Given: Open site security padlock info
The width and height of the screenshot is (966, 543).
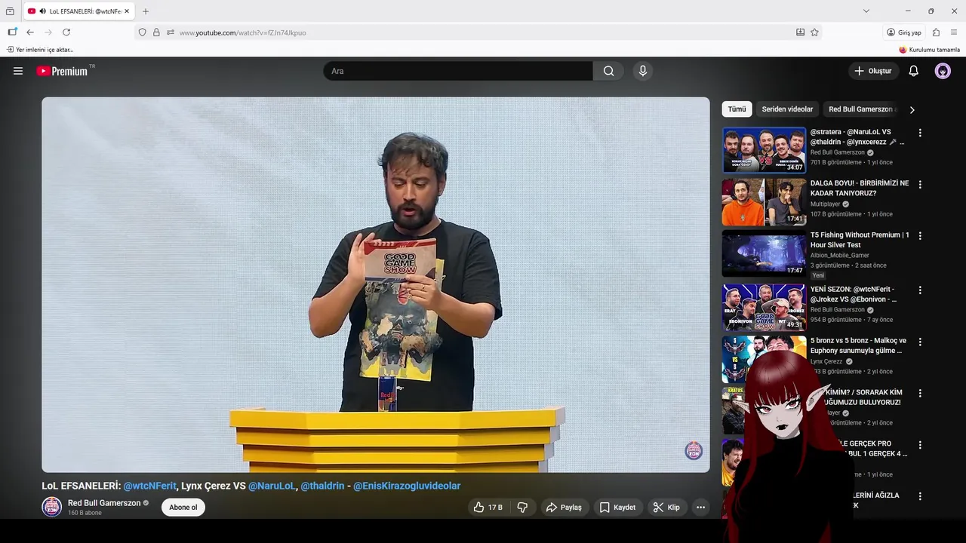Looking at the screenshot, I should coord(156,32).
